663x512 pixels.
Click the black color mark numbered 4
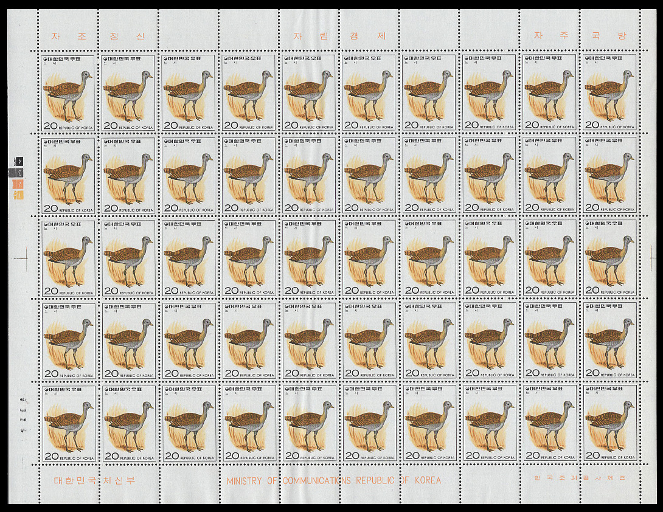18,161
